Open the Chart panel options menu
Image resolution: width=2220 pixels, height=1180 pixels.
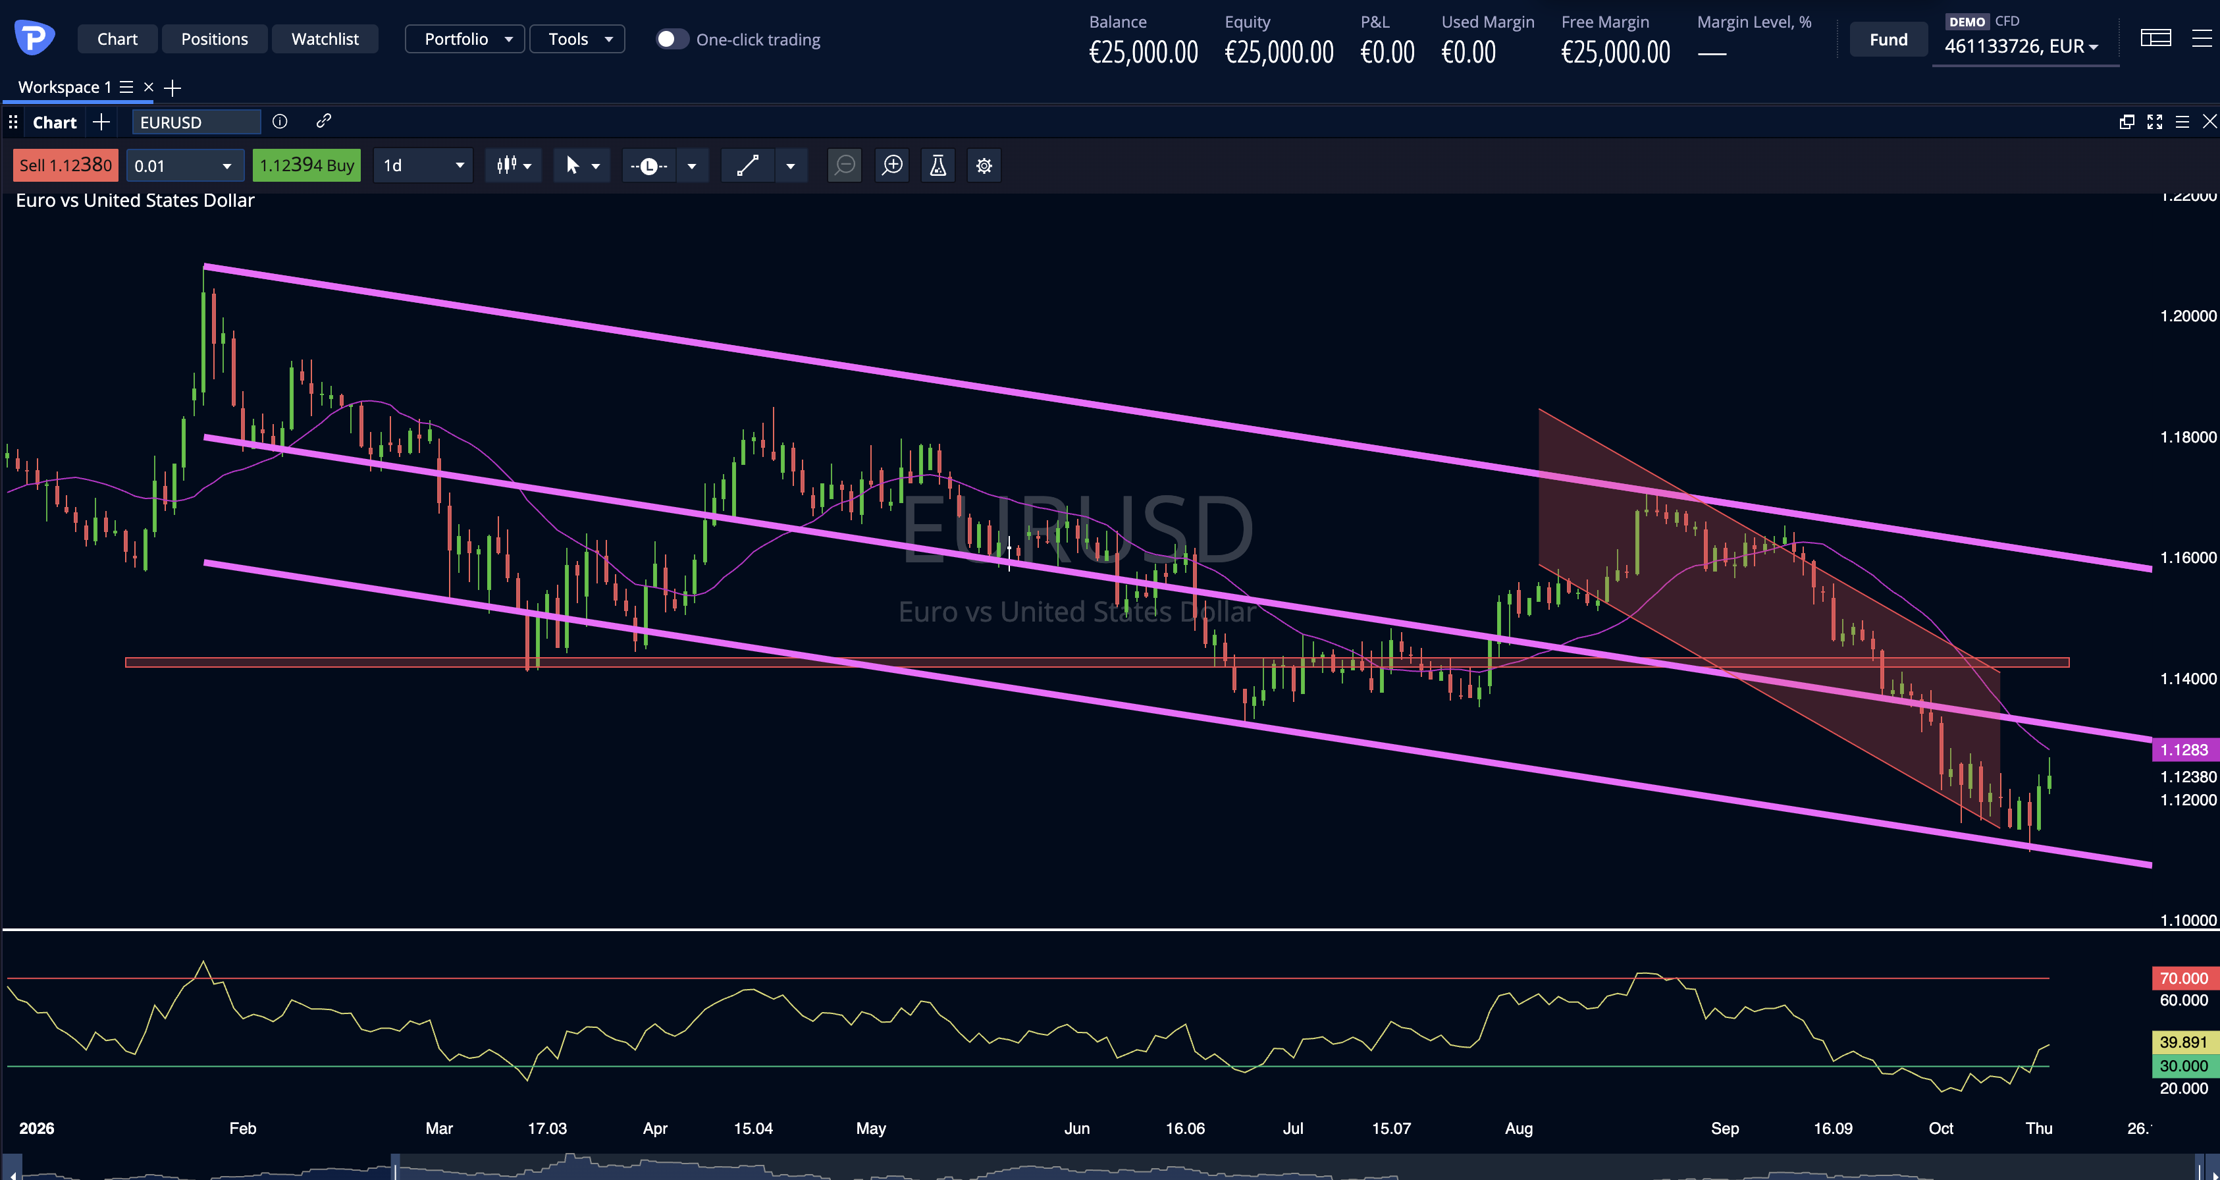[x=2182, y=122]
